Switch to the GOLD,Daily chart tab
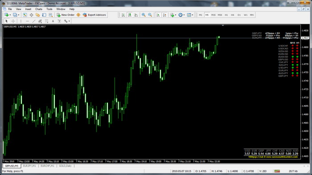312x175 pixels. coord(65,166)
